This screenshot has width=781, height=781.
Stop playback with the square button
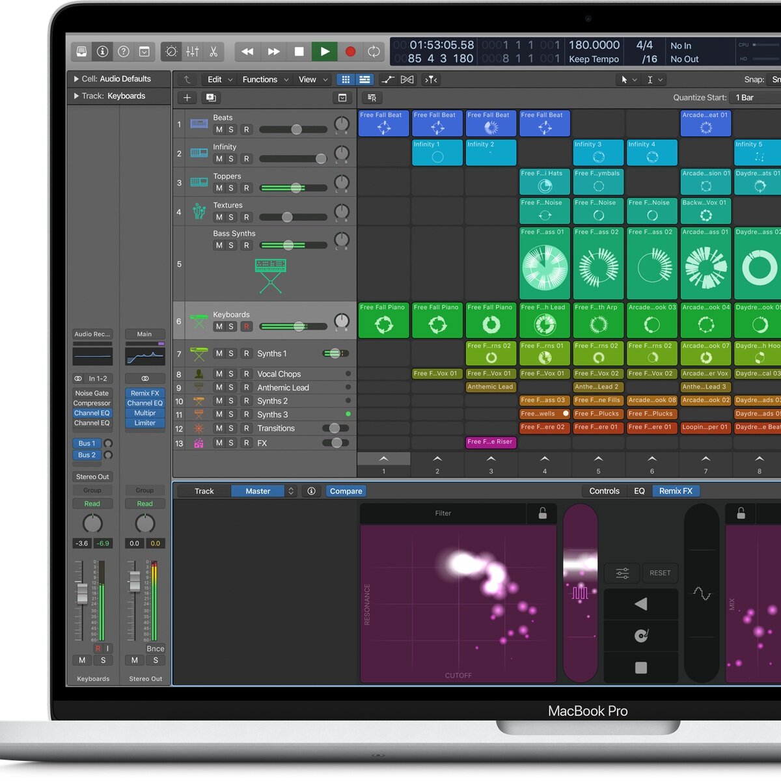point(299,51)
